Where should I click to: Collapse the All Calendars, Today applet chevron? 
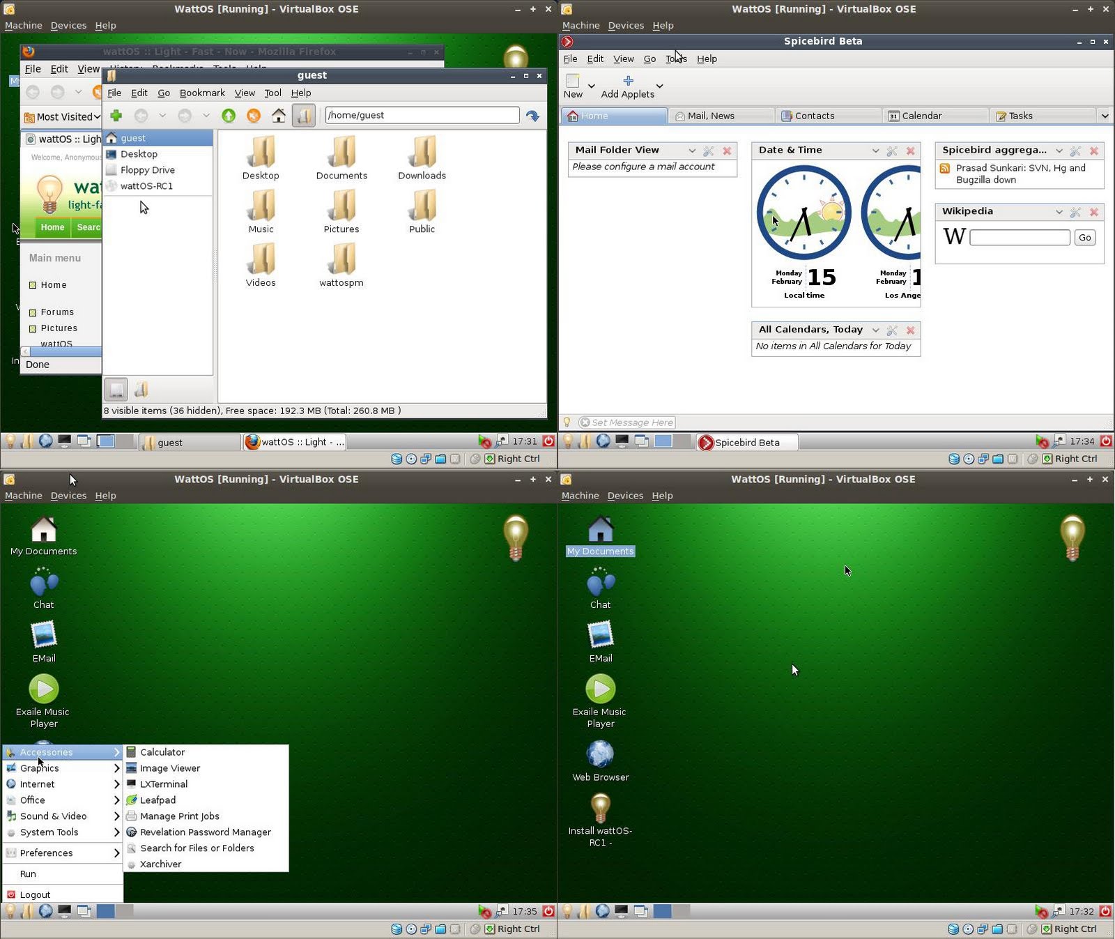pyautogui.click(x=876, y=330)
